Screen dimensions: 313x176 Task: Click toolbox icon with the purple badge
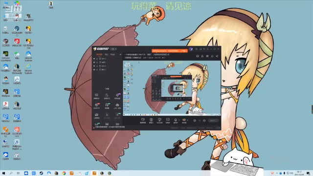117,95
